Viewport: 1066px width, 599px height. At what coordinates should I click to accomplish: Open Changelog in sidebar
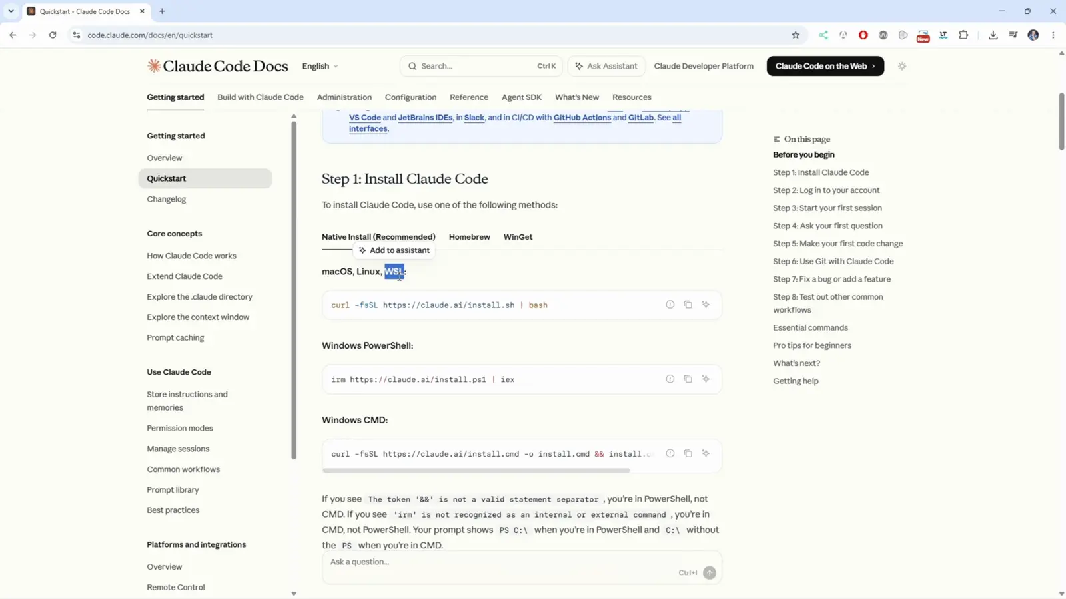pyautogui.click(x=167, y=199)
